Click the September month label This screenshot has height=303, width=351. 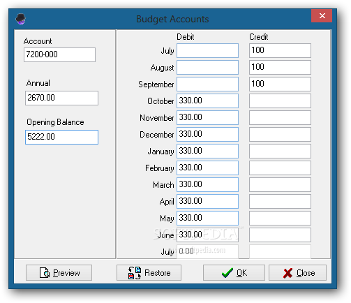click(x=156, y=84)
